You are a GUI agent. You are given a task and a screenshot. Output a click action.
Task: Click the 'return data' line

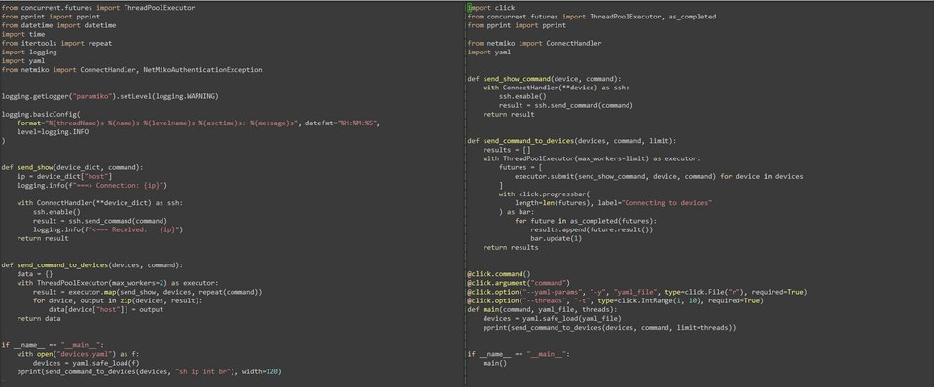(x=39, y=319)
